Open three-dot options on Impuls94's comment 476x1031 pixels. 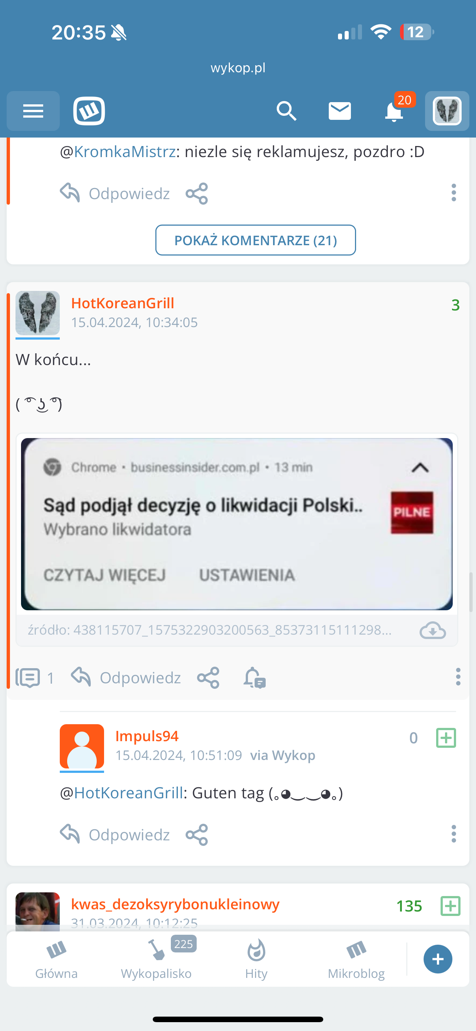[x=453, y=834]
